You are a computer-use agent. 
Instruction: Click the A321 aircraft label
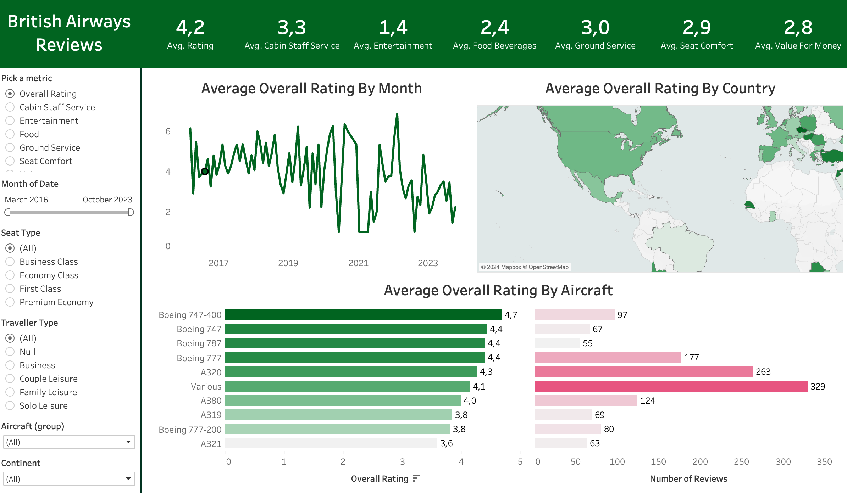pyautogui.click(x=211, y=444)
